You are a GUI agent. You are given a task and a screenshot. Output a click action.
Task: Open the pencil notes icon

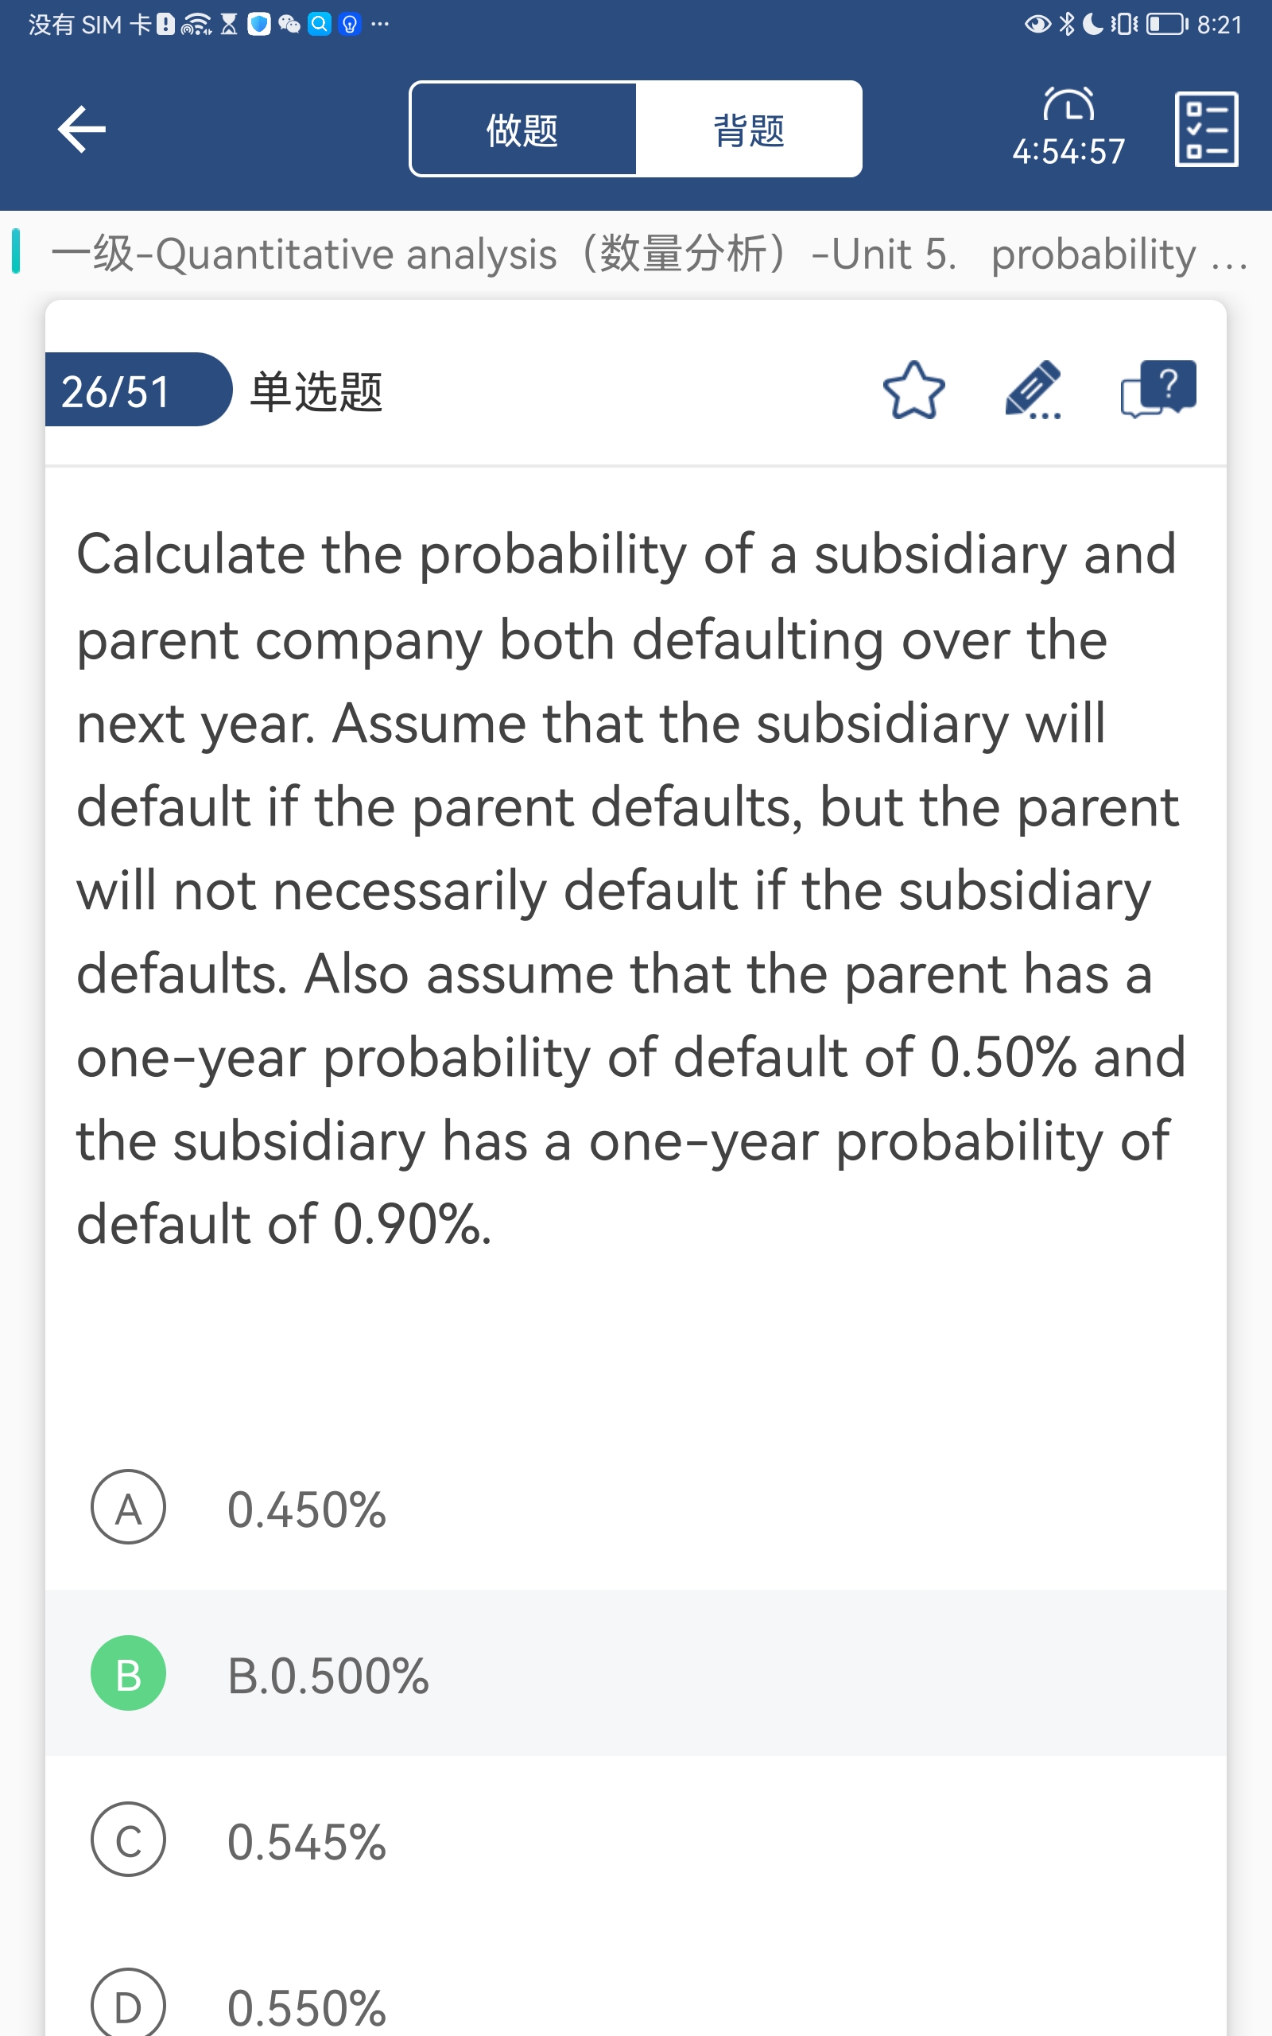tap(1033, 390)
